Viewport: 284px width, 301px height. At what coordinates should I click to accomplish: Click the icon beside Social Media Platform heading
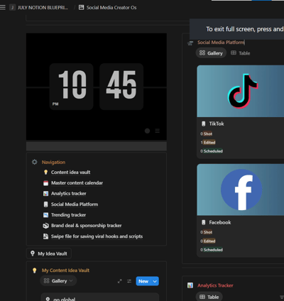tap(190, 43)
